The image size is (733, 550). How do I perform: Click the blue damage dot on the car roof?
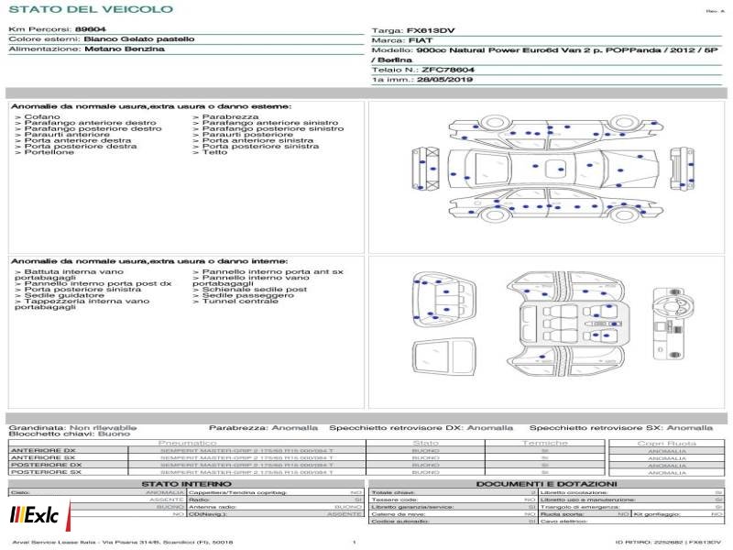point(561,170)
